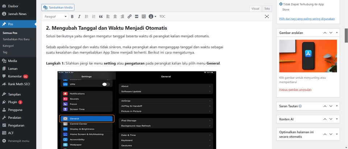Toggle the extra toolbar row
Image resolution: width=348 pixels, height=149 pixels.
click(144, 16)
